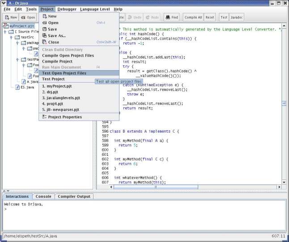Collapse the package node under testSrc

click(x=17, y=43)
